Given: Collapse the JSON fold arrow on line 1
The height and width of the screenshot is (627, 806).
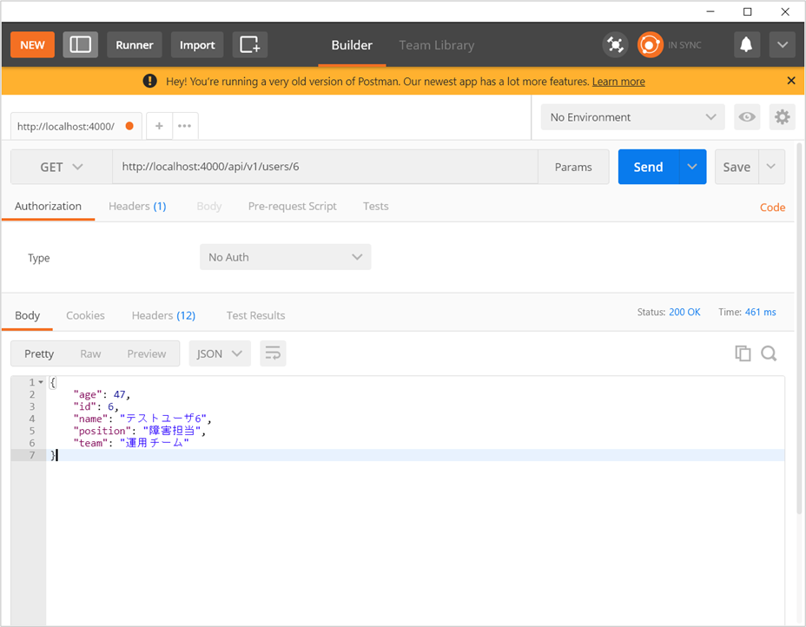Looking at the screenshot, I should tap(41, 382).
